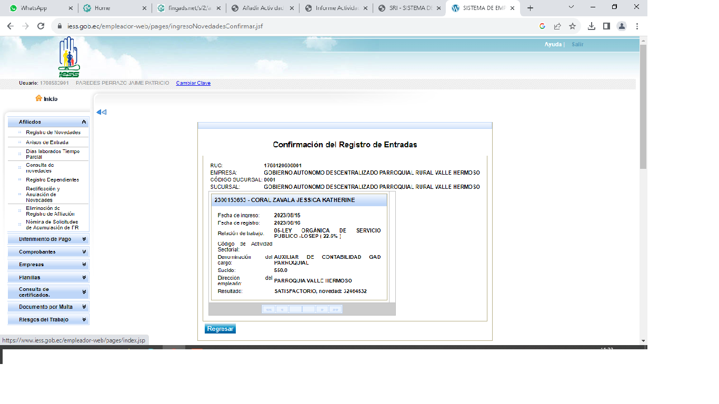Image resolution: width=719 pixels, height=404 pixels.
Task: Reload the page with the refresh icon
Action: (41, 26)
